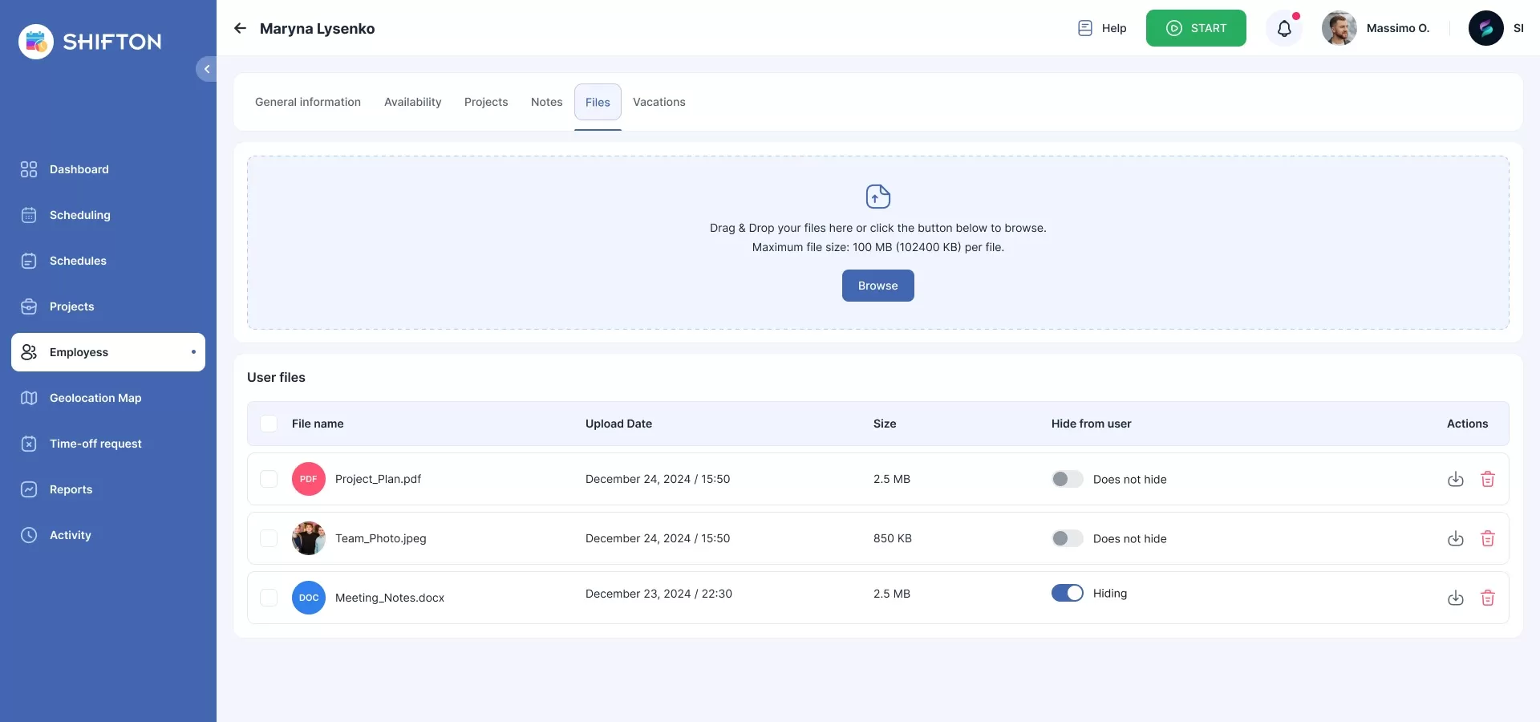1540x722 pixels.
Task: Go back using the left arrow icon
Action: click(x=240, y=29)
